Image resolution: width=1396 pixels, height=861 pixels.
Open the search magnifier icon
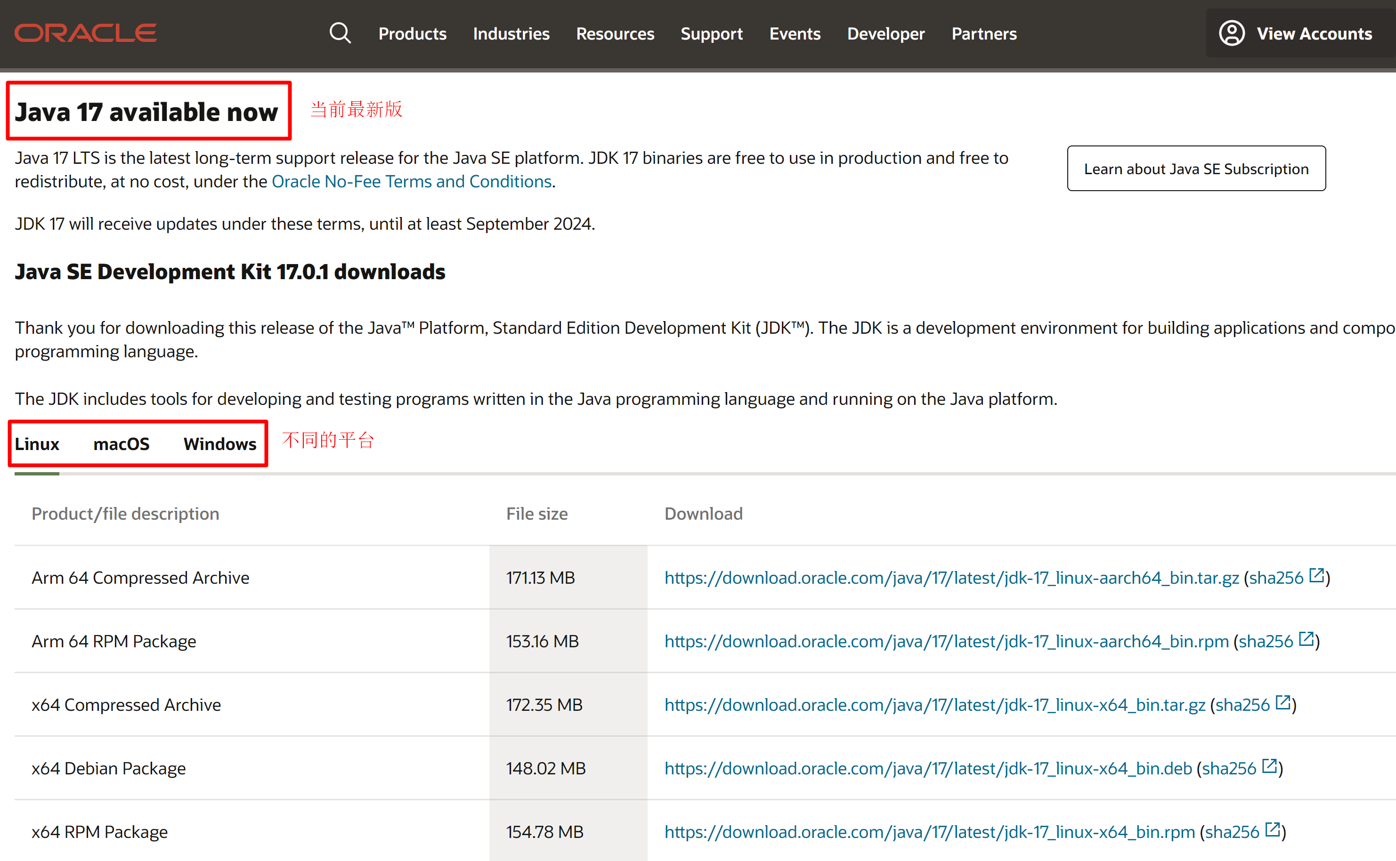(x=340, y=33)
